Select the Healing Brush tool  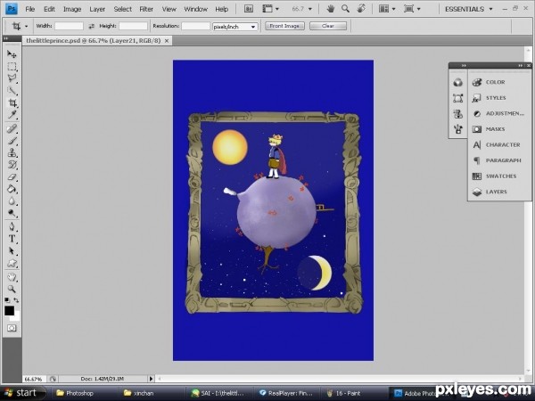(x=12, y=128)
